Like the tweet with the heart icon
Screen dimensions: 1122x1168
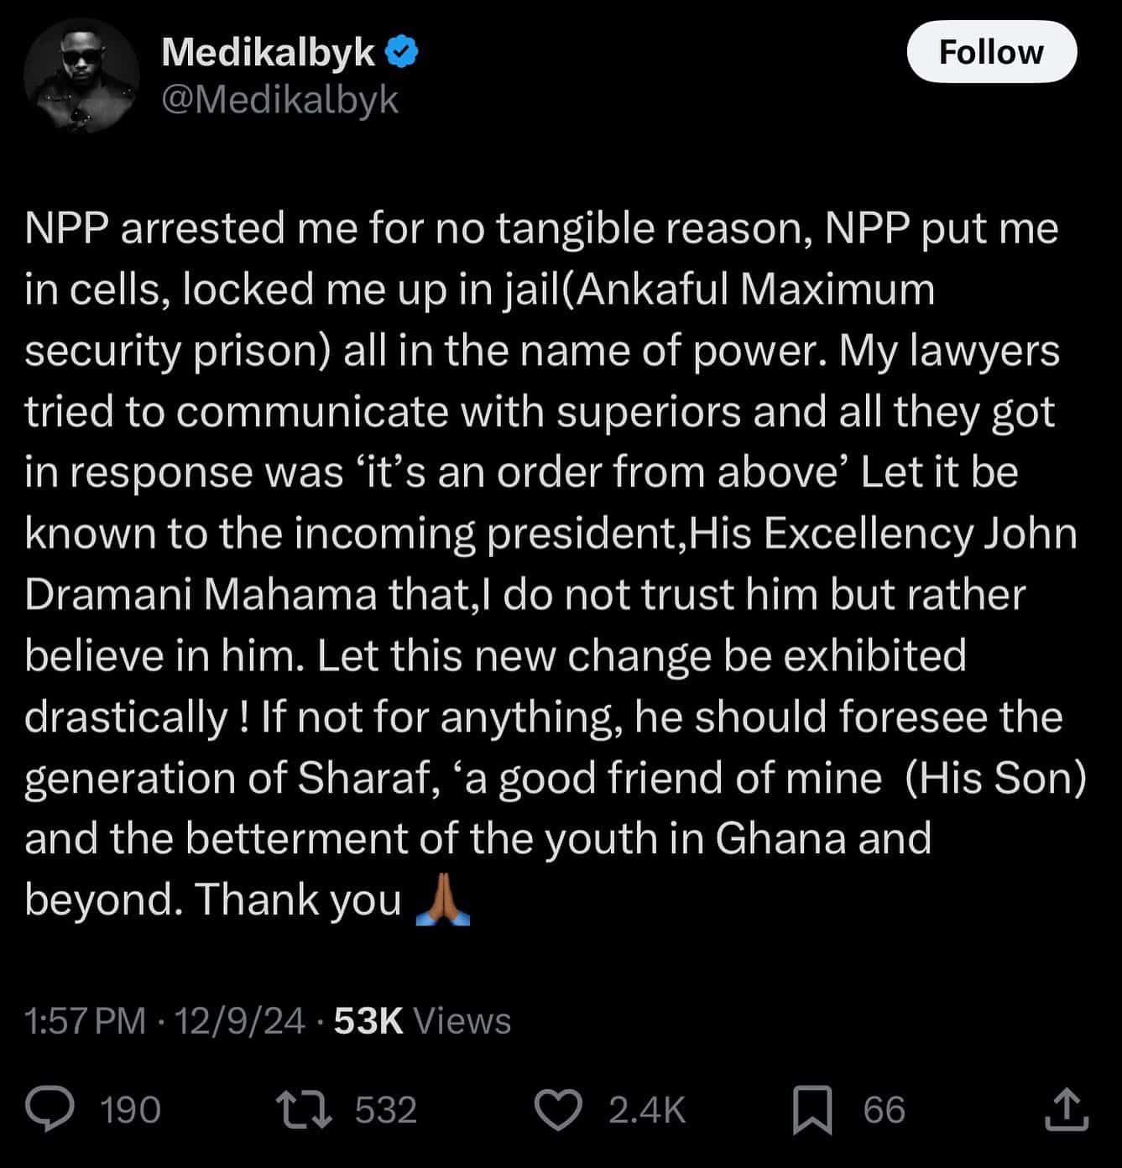tap(559, 1110)
